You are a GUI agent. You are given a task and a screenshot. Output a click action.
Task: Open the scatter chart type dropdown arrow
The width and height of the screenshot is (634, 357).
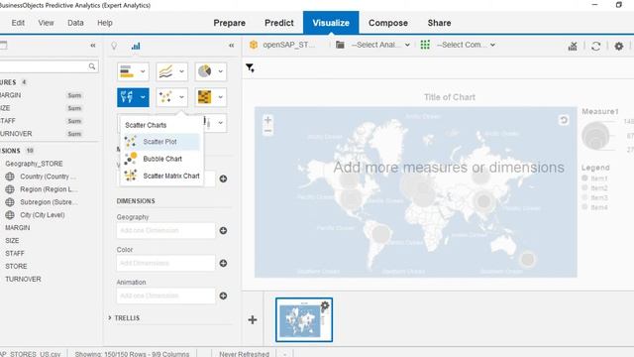click(181, 97)
